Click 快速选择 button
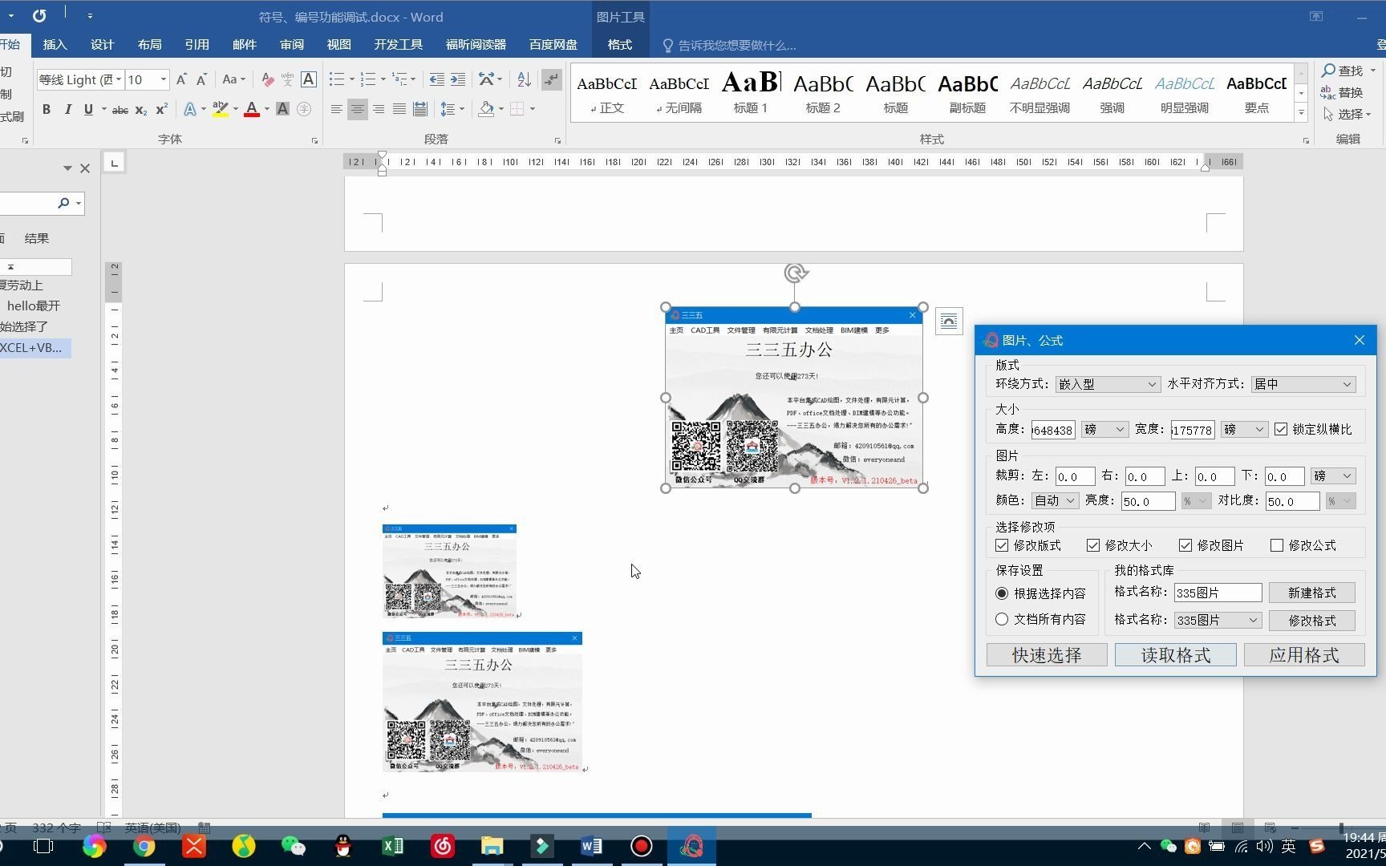The height and width of the screenshot is (866, 1386). (1047, 655)
